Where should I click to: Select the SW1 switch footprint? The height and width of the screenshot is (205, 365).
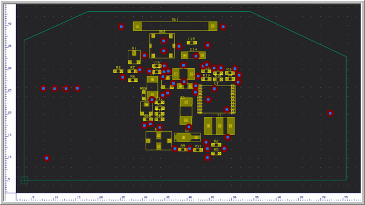(175, 26)
